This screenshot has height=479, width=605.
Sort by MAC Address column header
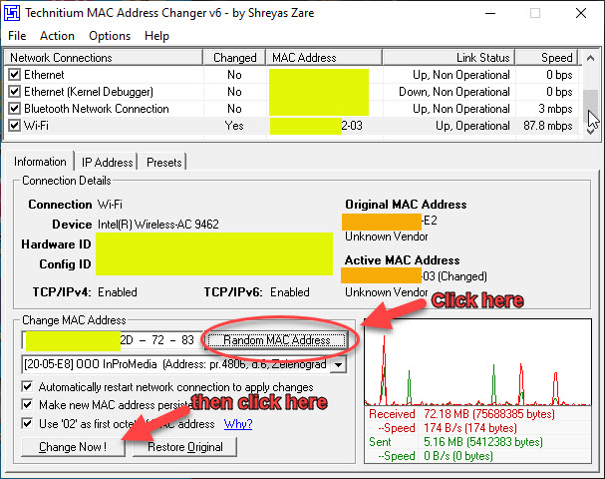324,58
